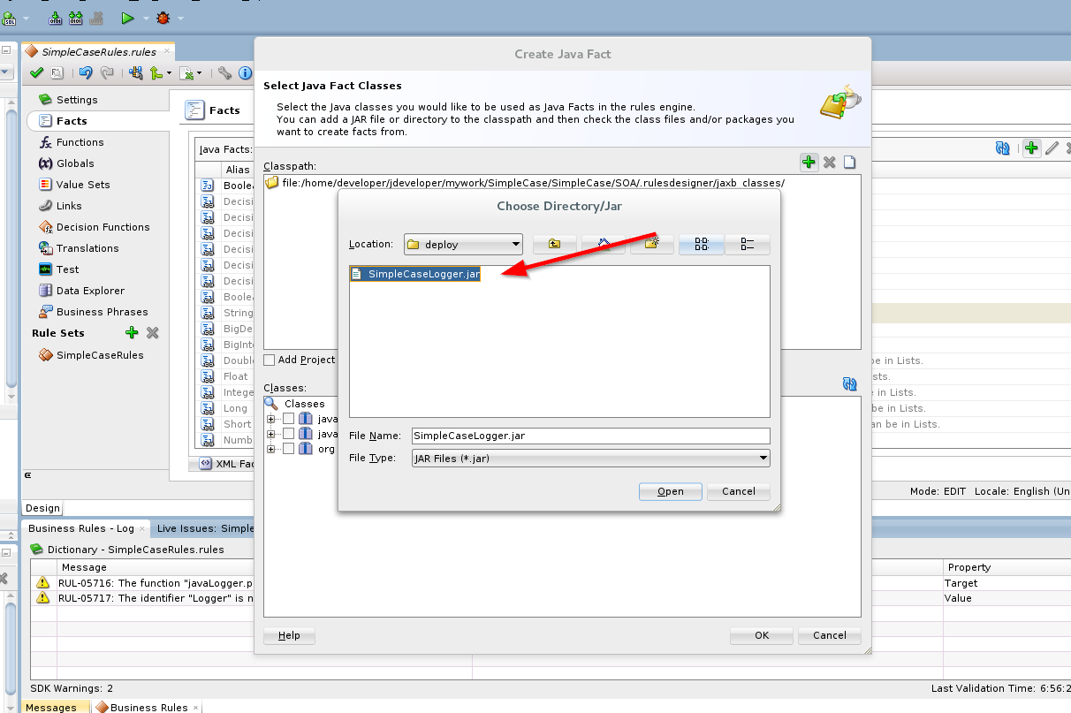Click the Up One Level folder button

pyautogui.click(x=554, y=245)
